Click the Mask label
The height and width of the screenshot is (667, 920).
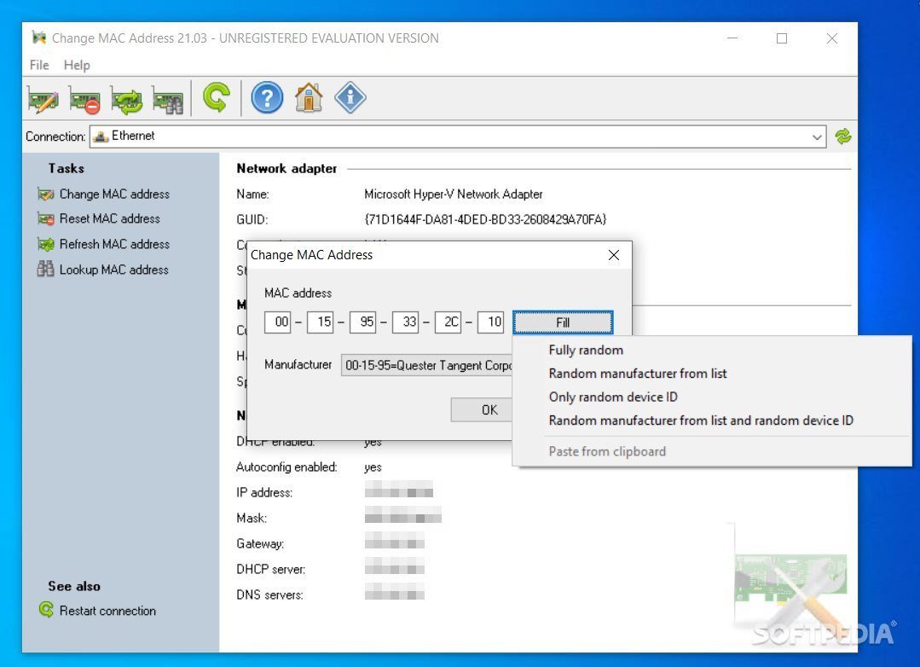[252, 518]
